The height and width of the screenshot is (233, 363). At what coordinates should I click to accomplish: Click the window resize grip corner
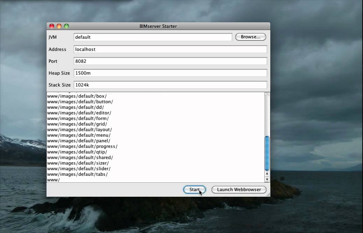click(268, 195)
